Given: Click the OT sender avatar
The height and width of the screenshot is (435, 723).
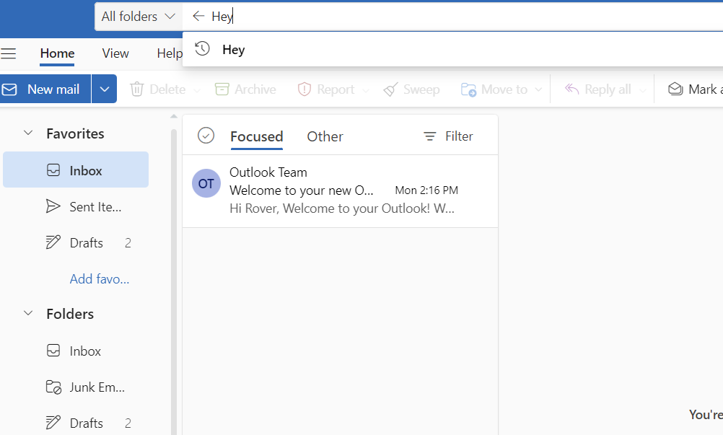Looking at the screenshot, I should point(206,183).
